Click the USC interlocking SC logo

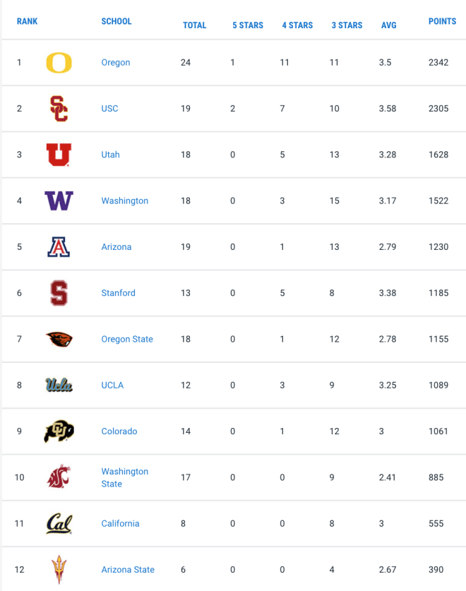(x=59, y=109)
